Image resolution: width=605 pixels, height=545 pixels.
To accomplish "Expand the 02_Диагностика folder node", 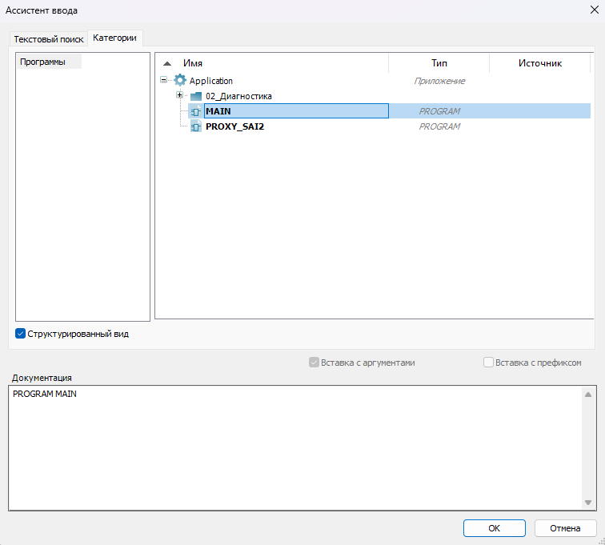I will click(180, 95).
